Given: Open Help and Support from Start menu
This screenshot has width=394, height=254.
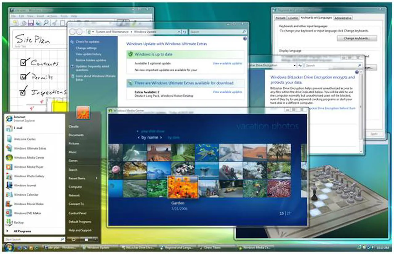Looking at the screenshot, I should [x=80, y=230].
